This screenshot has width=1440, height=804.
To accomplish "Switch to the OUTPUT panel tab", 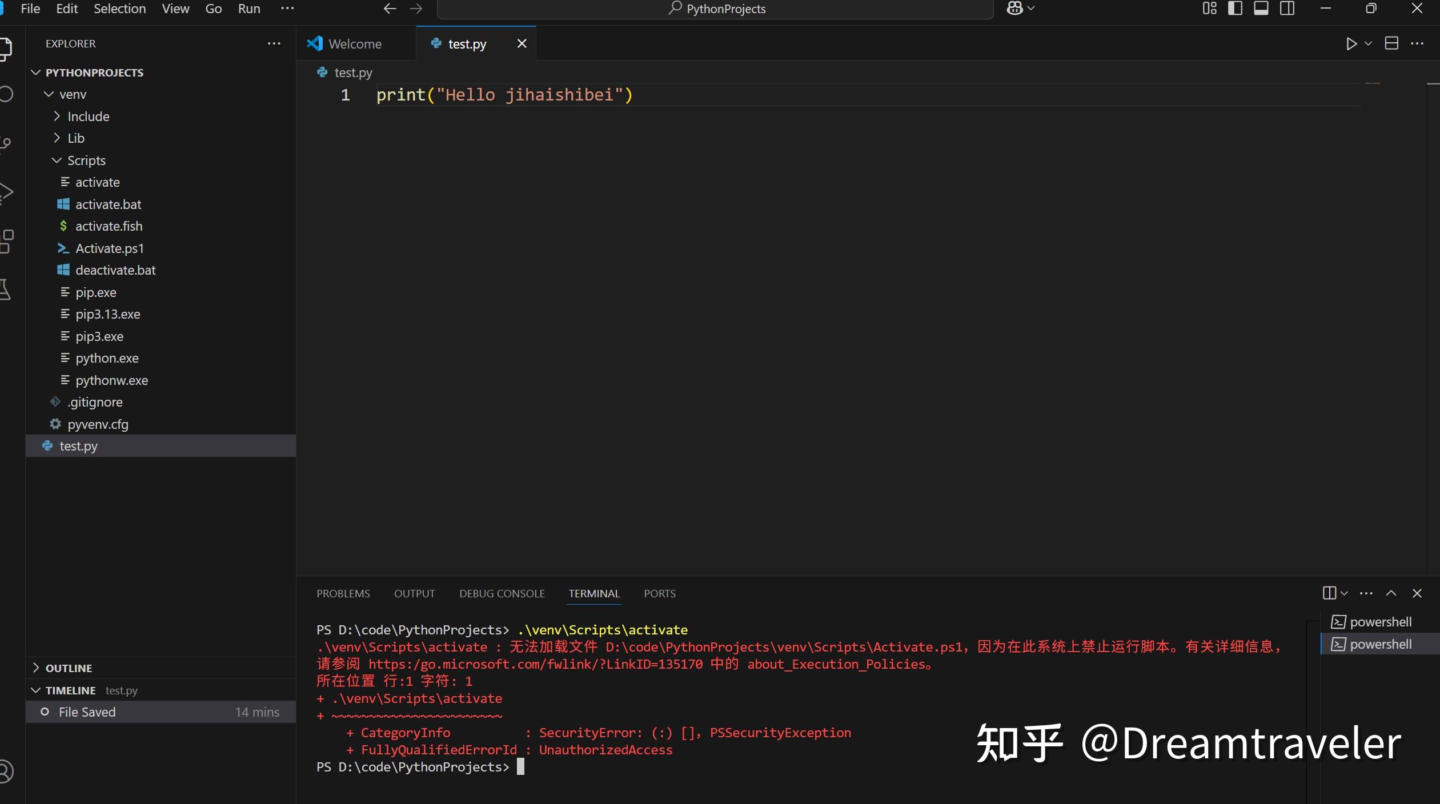I will 415,593.
